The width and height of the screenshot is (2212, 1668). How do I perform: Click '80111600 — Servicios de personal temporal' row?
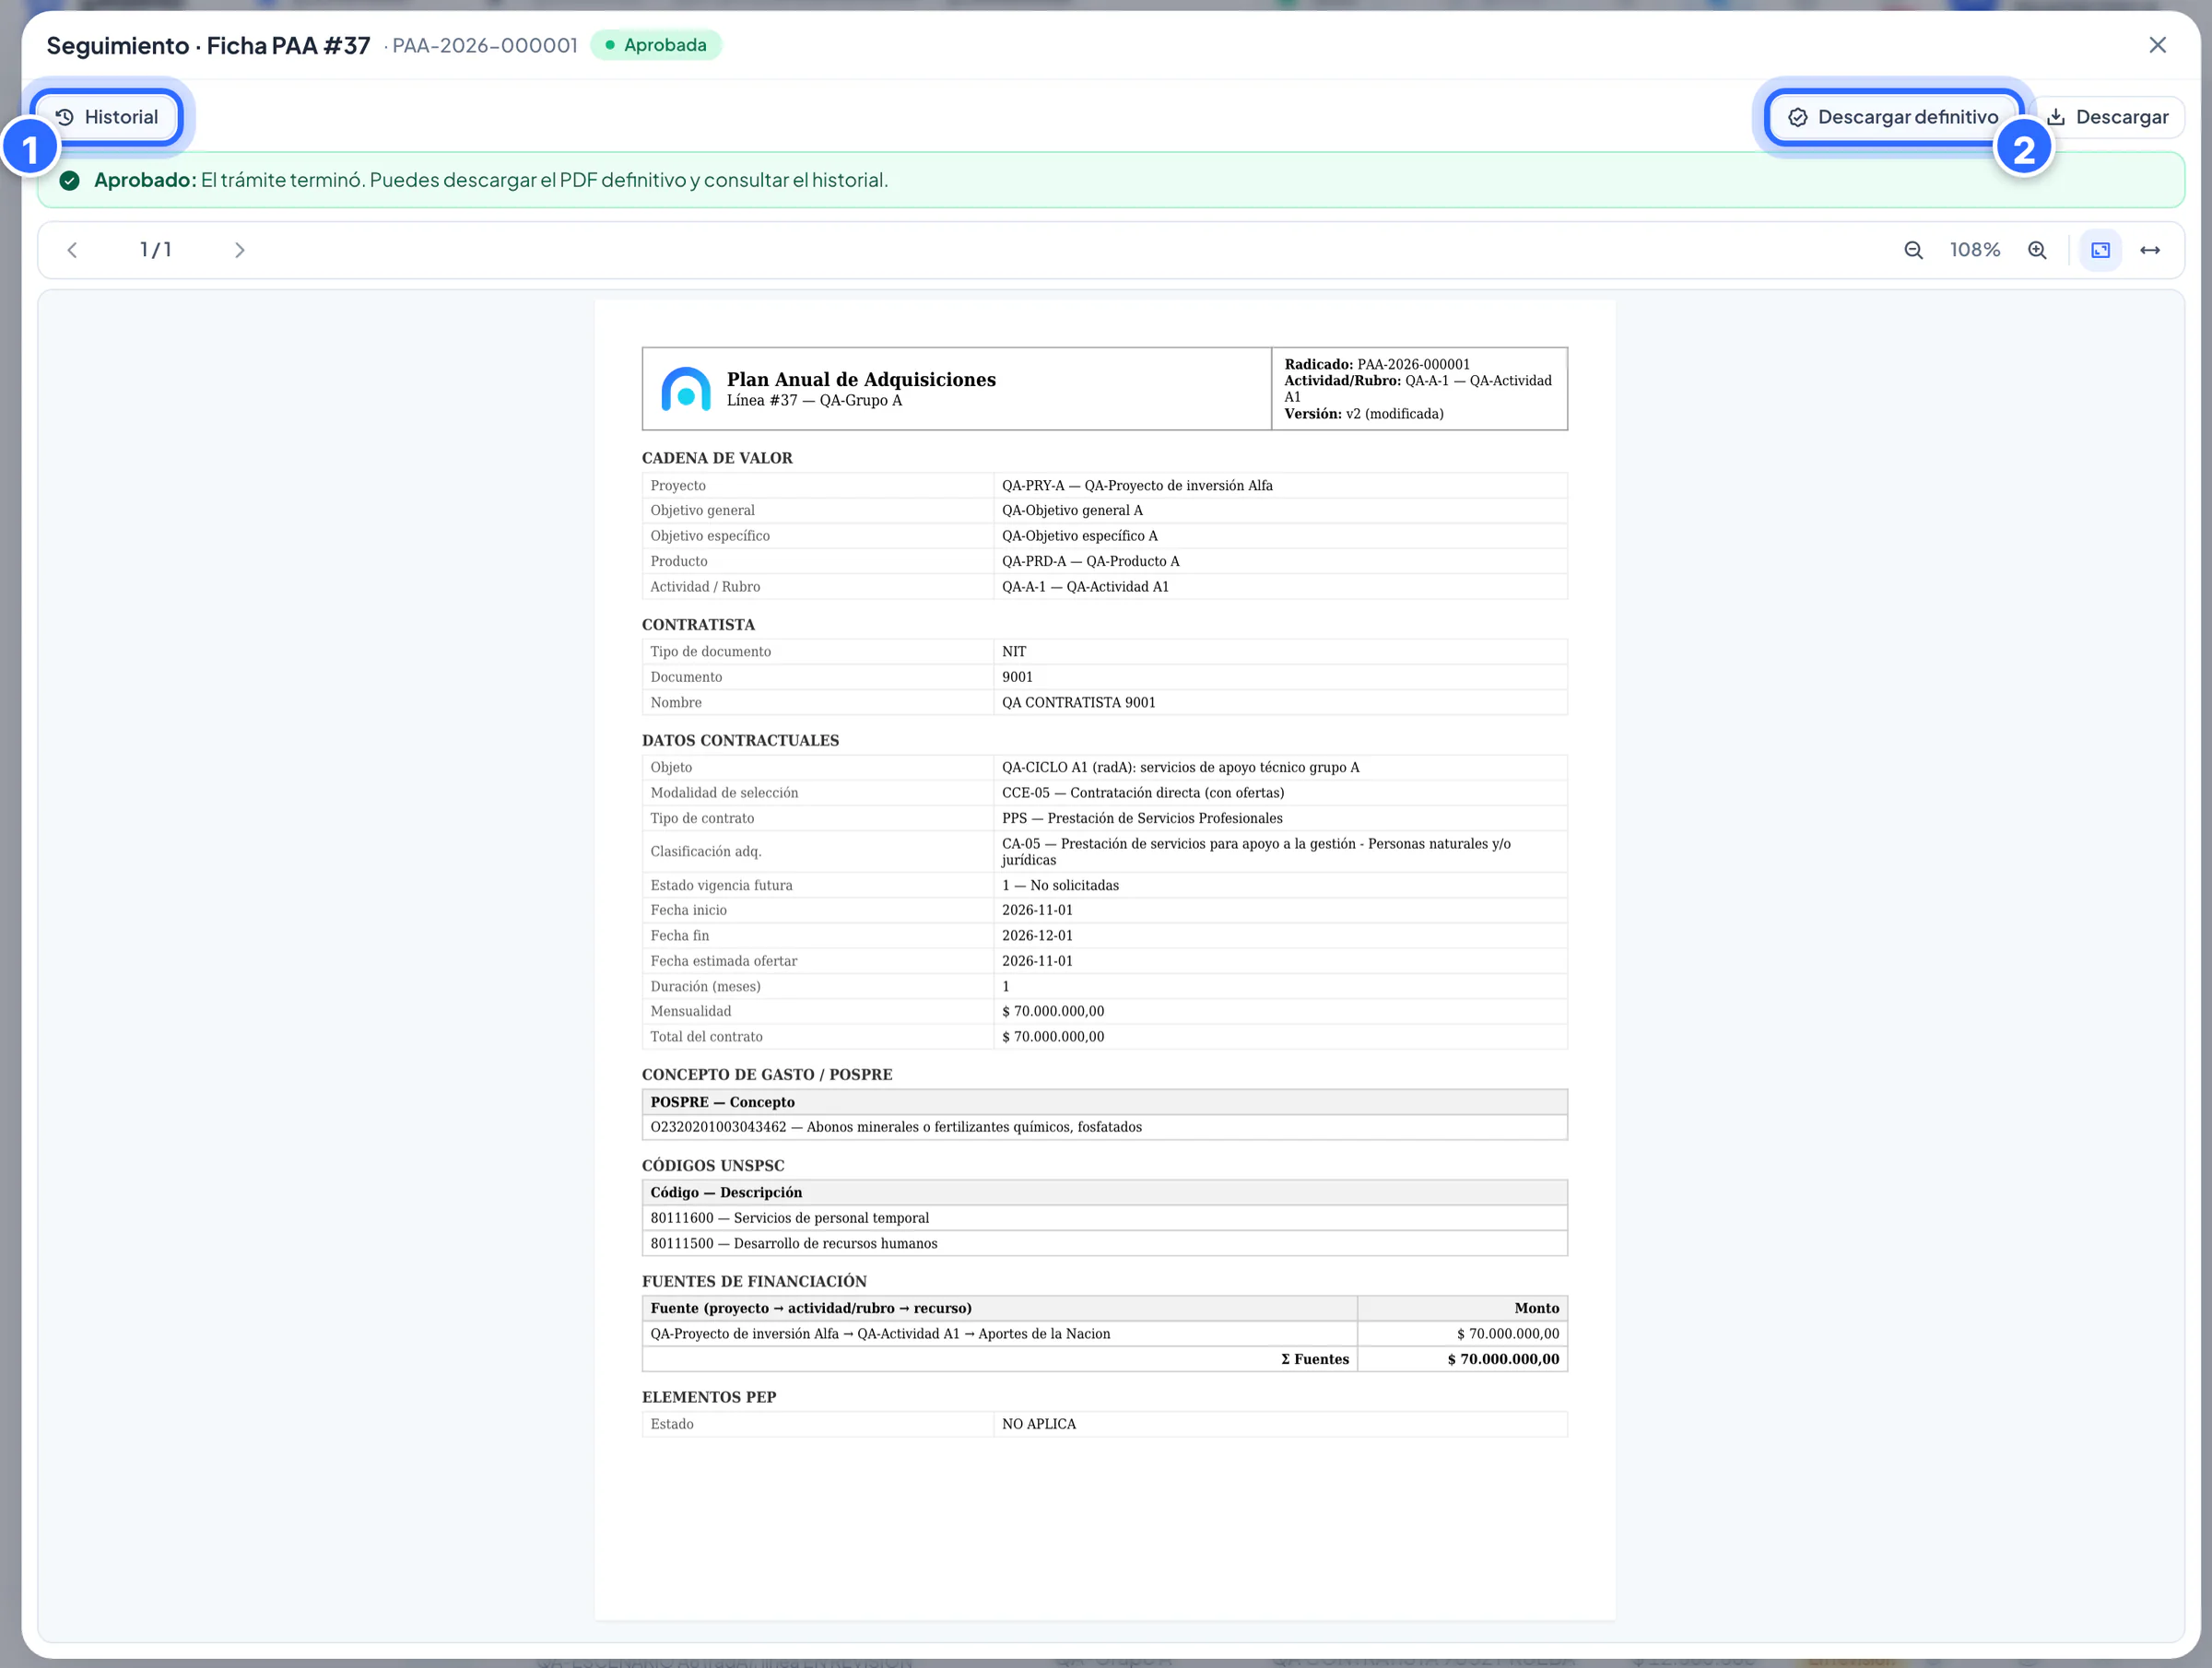[x=1104, y=1218]
